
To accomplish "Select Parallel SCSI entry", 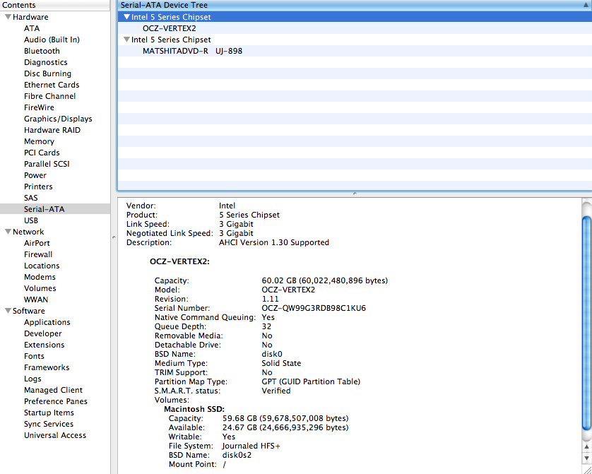I will pos(47,164).
